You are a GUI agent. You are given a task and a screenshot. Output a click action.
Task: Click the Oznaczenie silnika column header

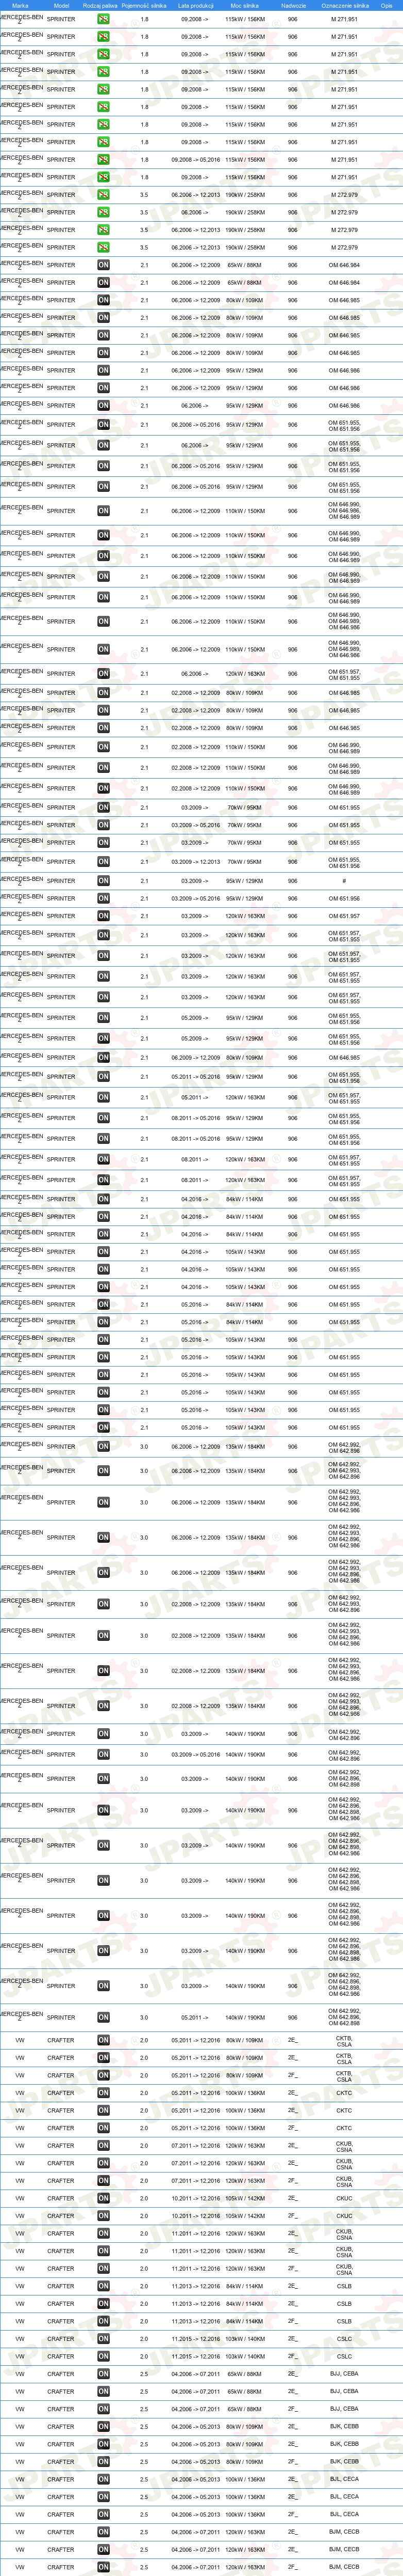[344, 5]
